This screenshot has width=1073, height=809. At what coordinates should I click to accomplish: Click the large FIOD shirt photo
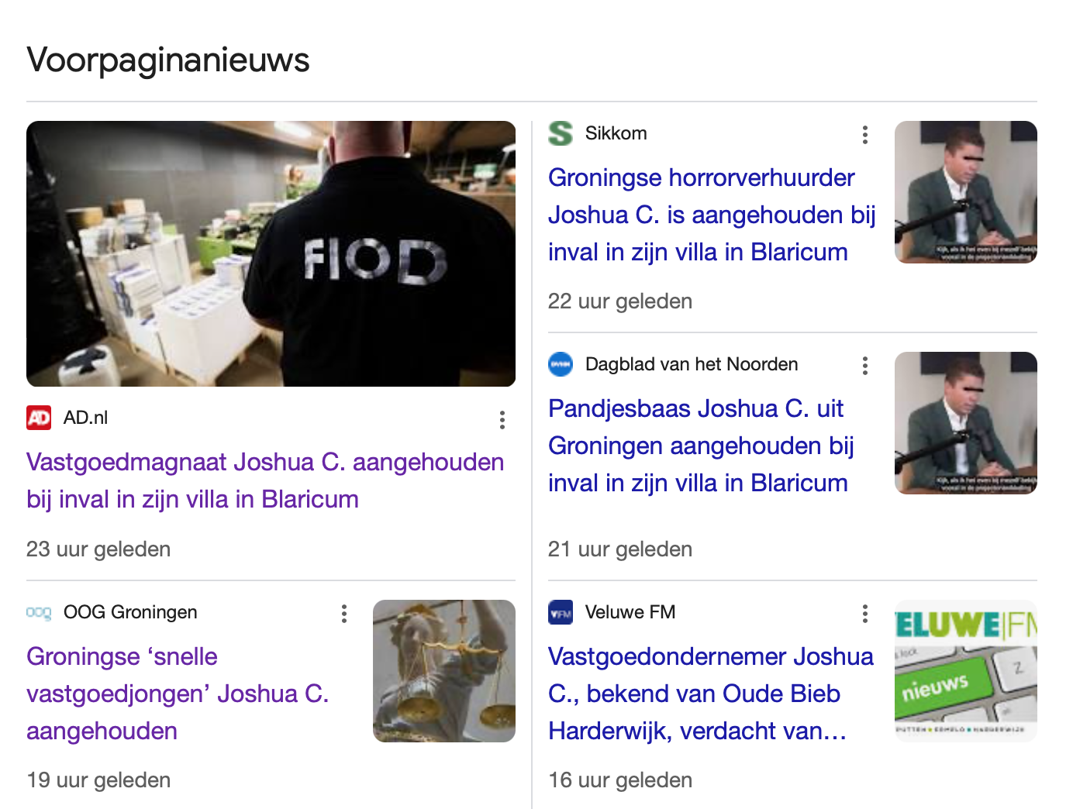(x=271, y=253)
